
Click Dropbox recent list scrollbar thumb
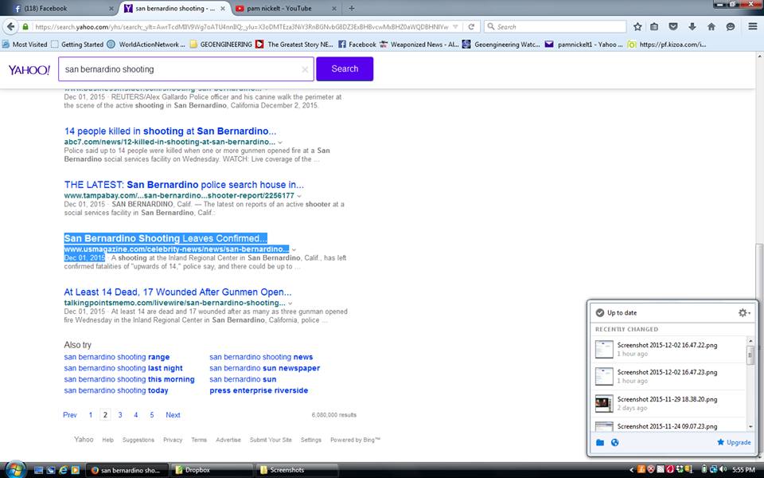pos(750,354)
